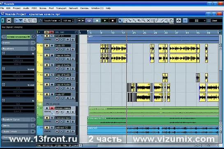Click bar 21 on the timeline ruler
Screen dimensions: 224x149
coord(134,33)
